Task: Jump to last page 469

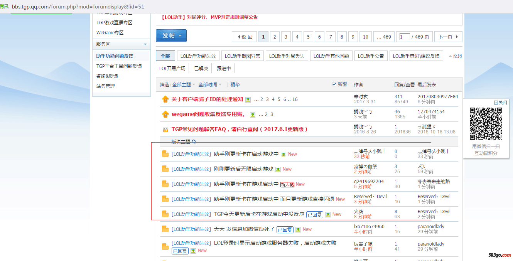Action: click(384, 37)
